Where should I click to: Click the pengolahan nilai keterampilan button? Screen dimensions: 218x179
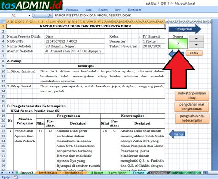[x=192, y=118]
